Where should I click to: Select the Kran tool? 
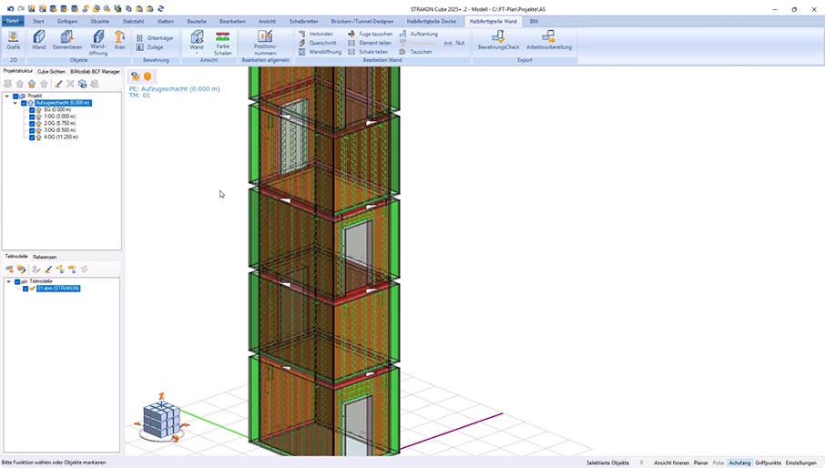pos(119,40)
